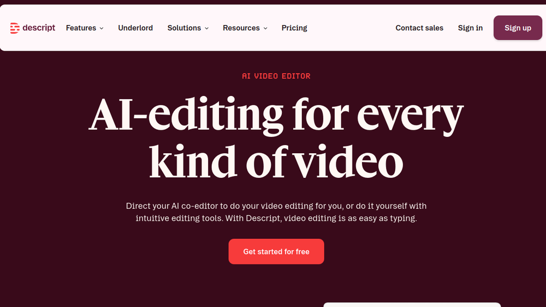Click the Contact sales link

coord(419,28)
